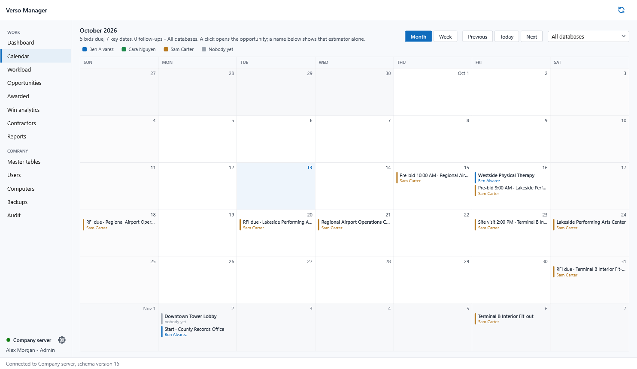This screenshot has width=637, height=369.
Task: Open Downtown Tower Lobby event
Action: (x=198, y=319)
